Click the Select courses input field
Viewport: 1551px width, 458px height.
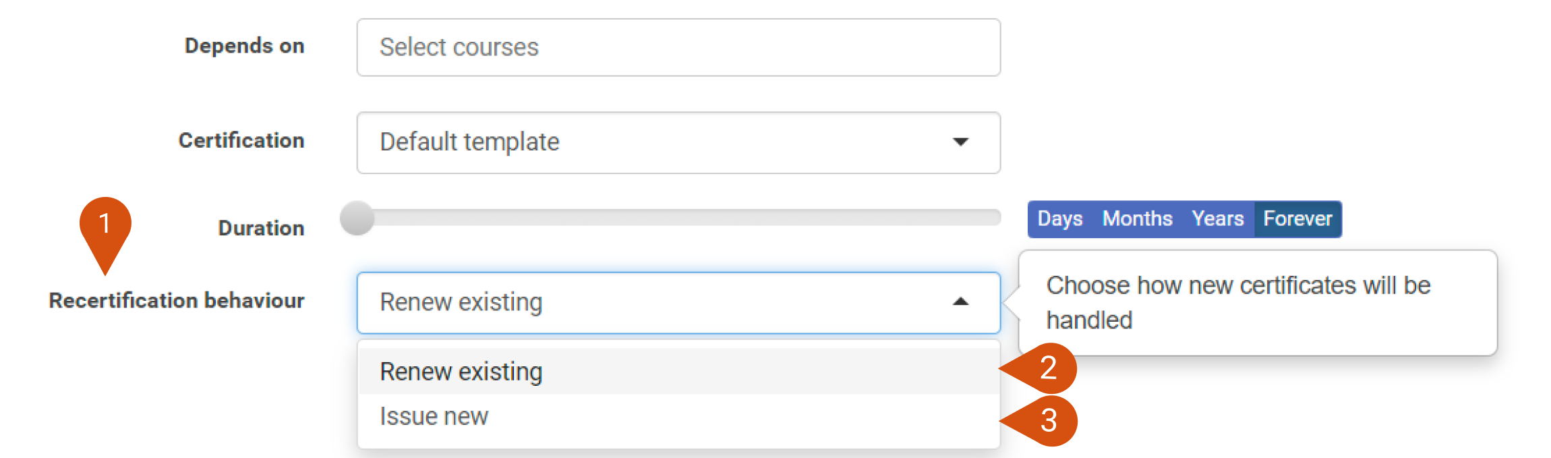pyautogui.click(x=678, y=47)
